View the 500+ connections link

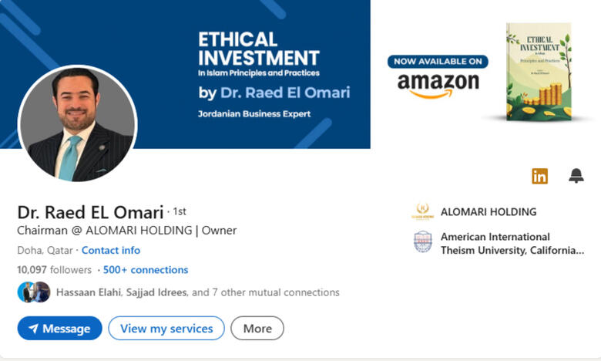click(x=146, y=270)
